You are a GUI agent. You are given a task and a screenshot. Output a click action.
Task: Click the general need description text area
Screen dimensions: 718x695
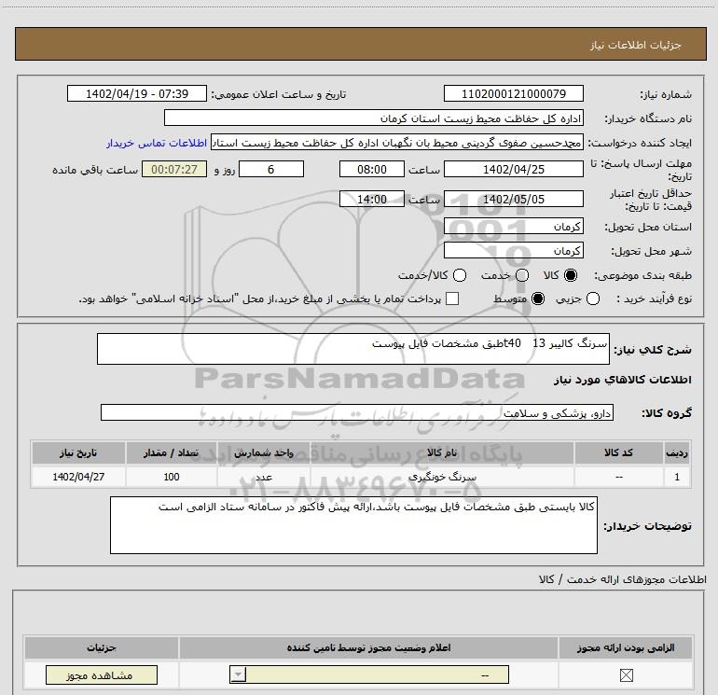tap(353, 349)
